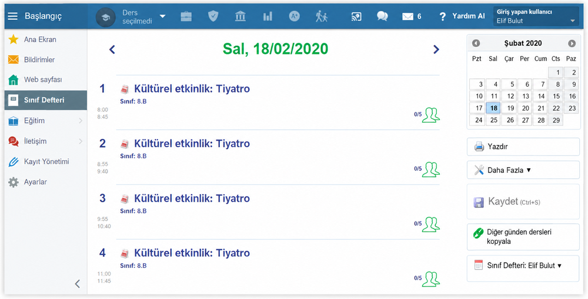Select day 19 in Şubat 2020 calendar
Screen dimensions: 588x299
[x=510, y=108]
